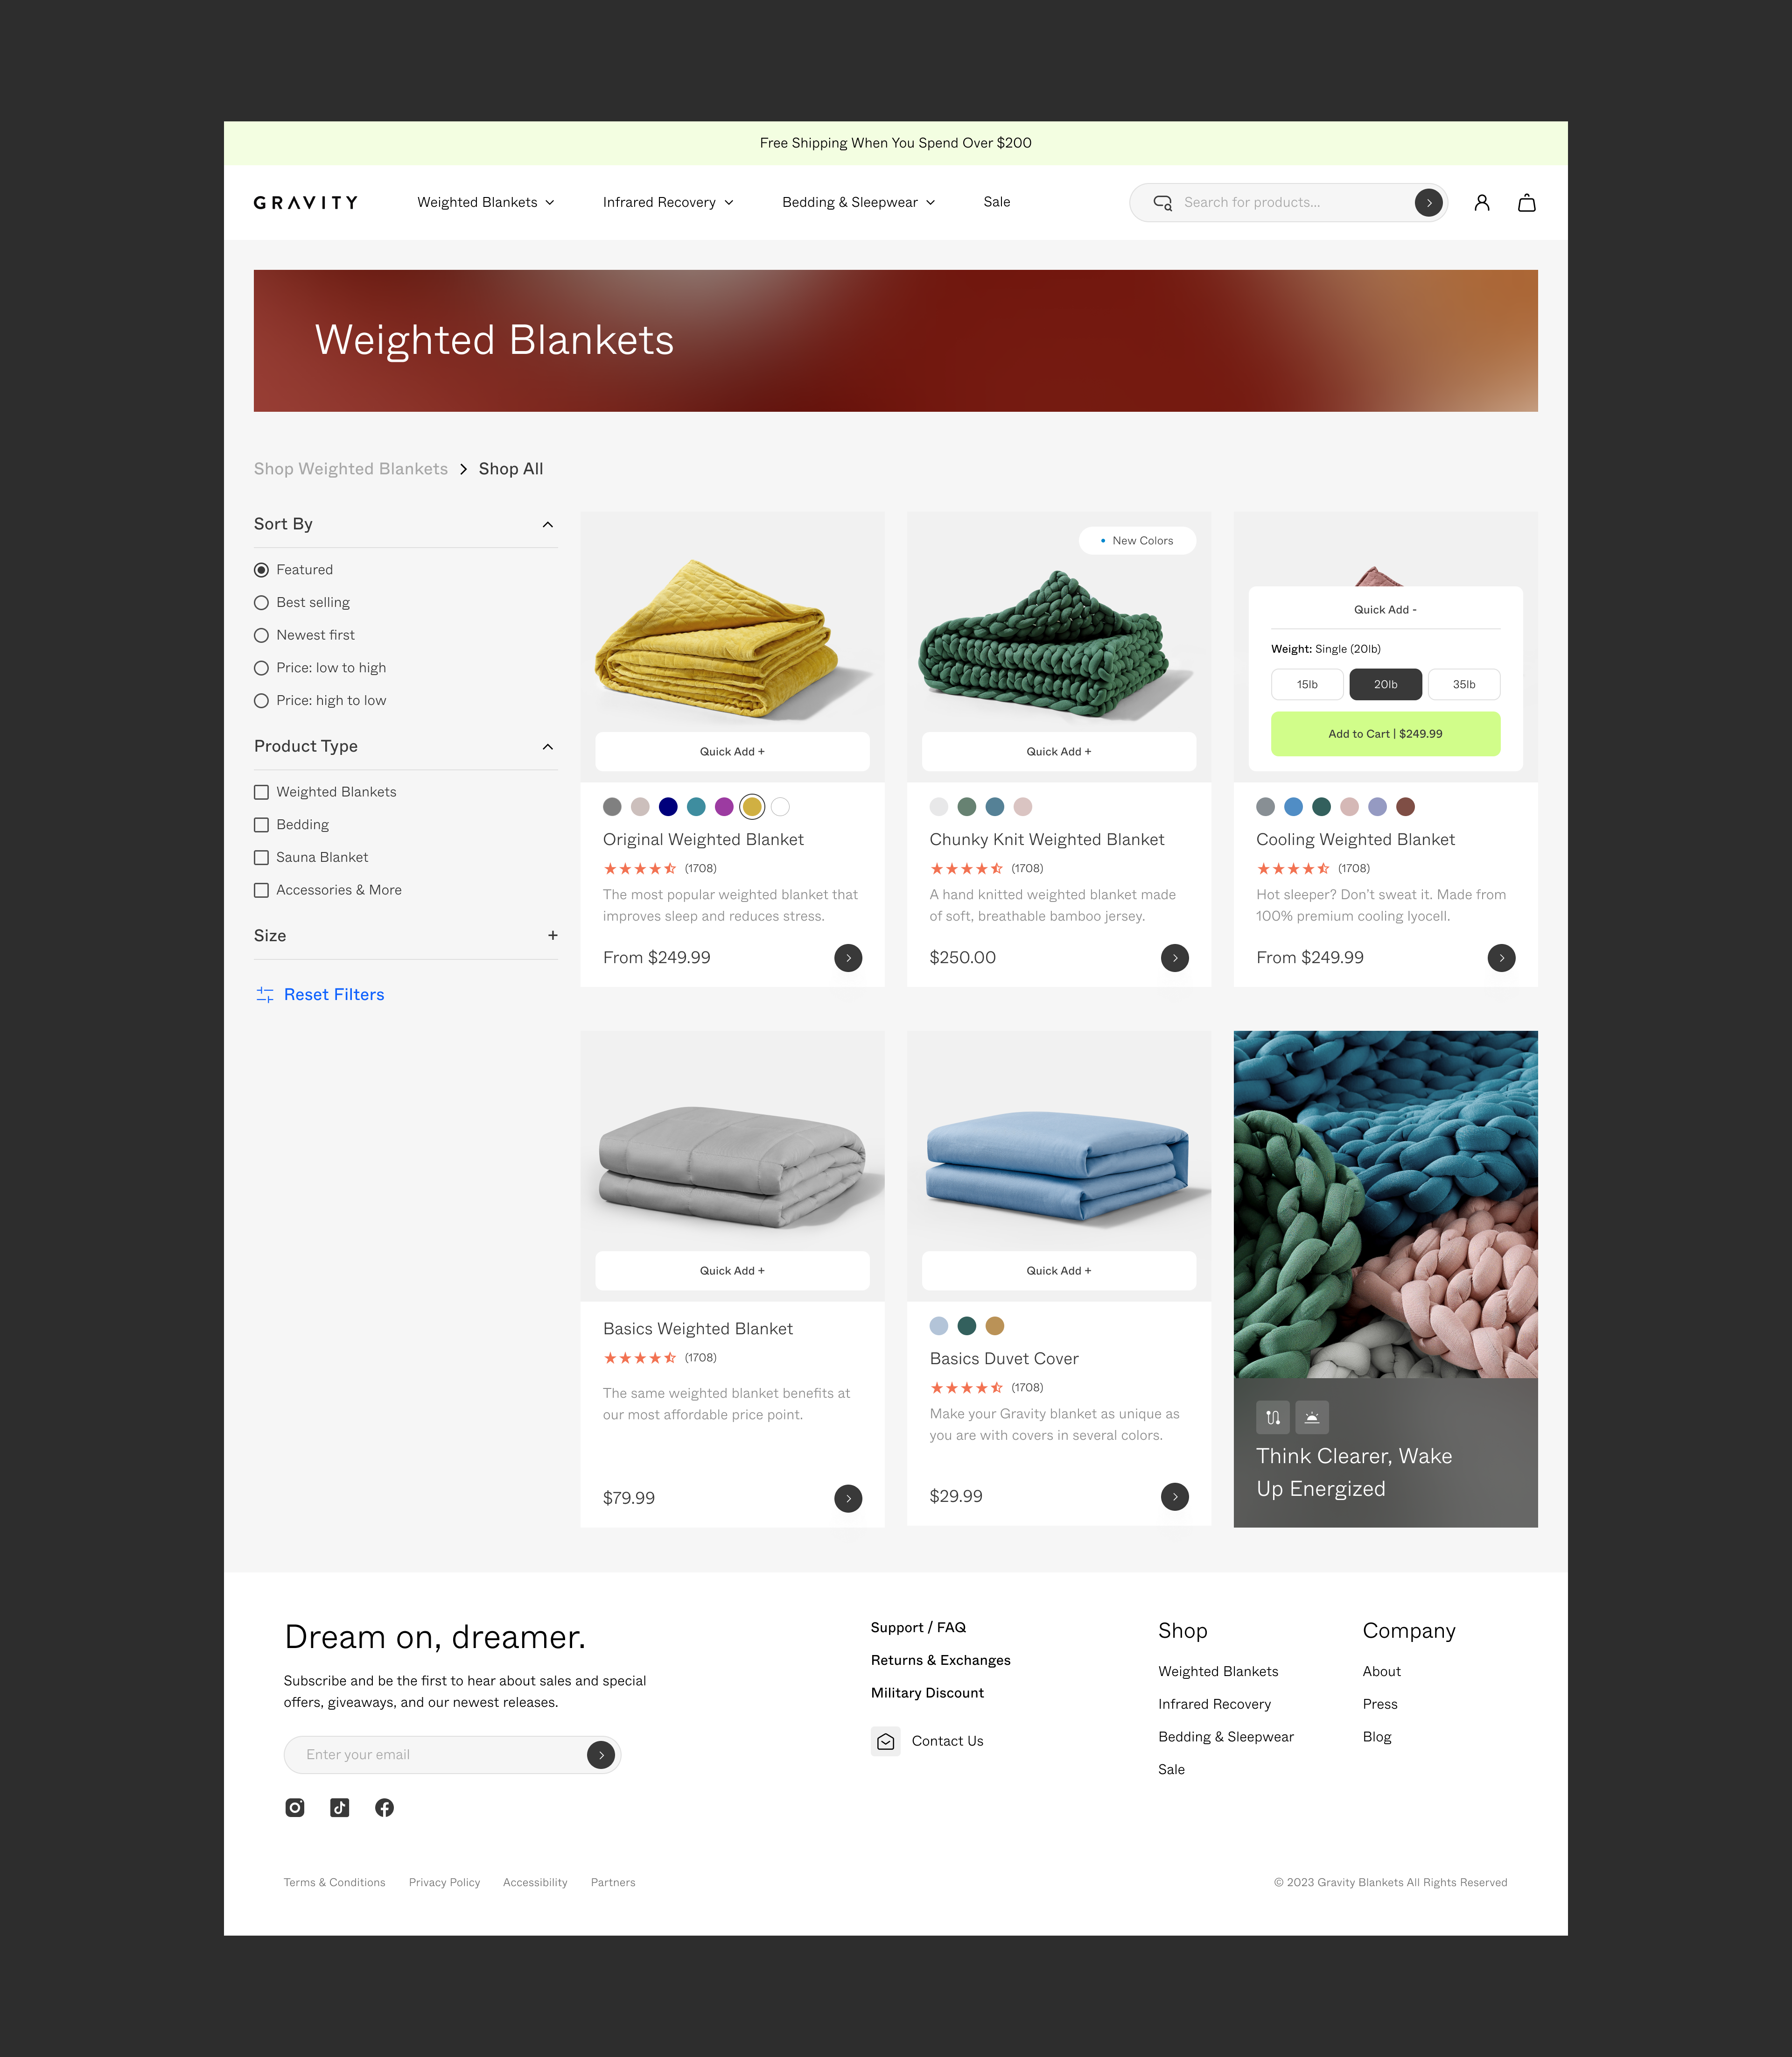1792x2057 pixels.
Task: Open the user account icon
Action: [x=1482, y=202]
